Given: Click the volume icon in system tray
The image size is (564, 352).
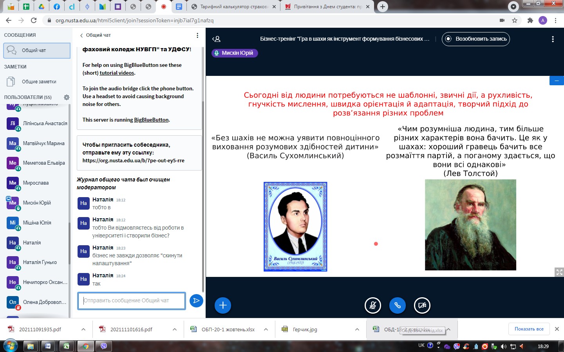Looking at the screenshot, I should pos(504,347).
